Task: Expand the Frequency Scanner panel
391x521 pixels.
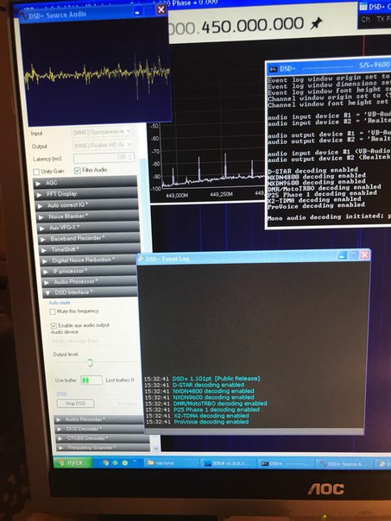Action: click(x=103, y=448)
